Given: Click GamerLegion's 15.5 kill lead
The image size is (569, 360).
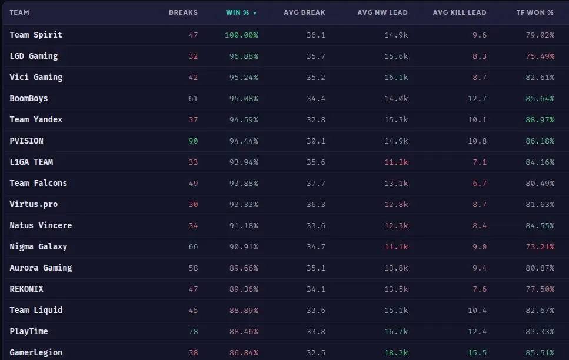Looking at the screenshot, I should pos(477,352).
